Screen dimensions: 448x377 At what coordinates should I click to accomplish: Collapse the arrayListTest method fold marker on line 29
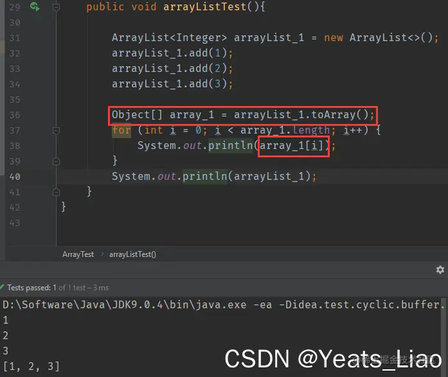point(56,7)
